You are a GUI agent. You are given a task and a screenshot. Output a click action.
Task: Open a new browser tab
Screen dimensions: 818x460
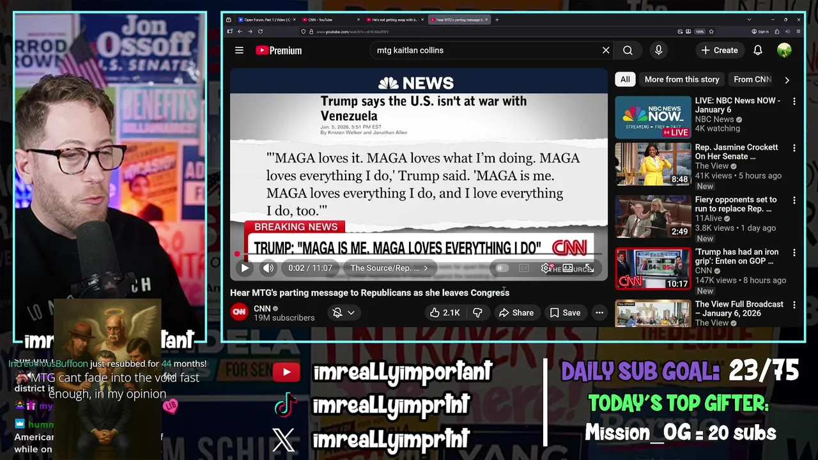tap(497, 20)
